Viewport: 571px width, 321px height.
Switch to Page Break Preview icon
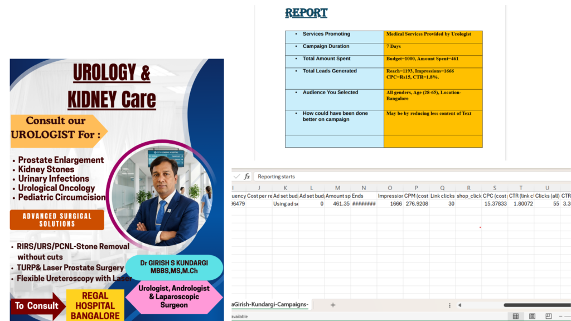(549, 317)
